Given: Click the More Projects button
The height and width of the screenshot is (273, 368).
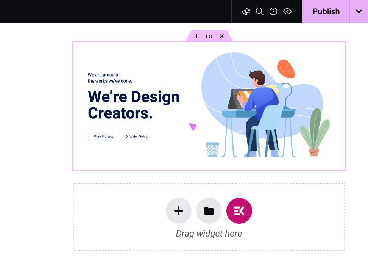Looking at the screenshot, I should click(103, 136).
